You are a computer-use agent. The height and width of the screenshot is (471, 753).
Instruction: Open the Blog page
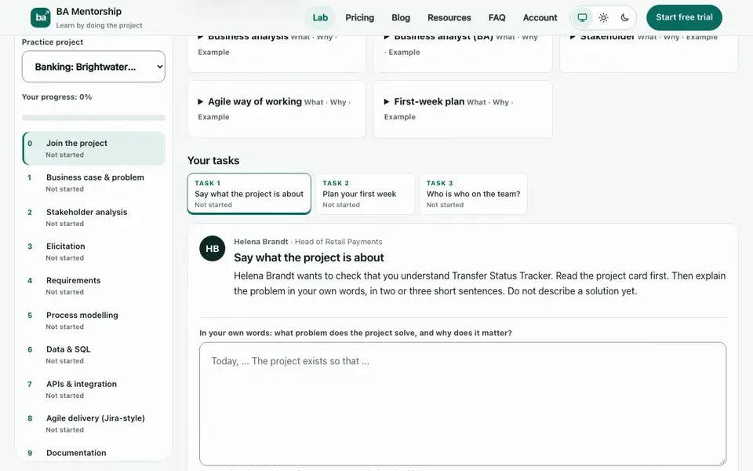(401, 18)
